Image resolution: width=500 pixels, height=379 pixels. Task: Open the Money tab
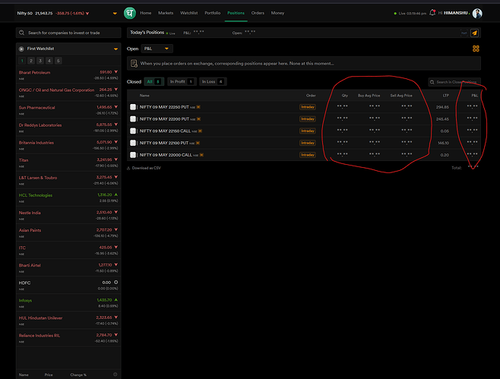(277, 13)
